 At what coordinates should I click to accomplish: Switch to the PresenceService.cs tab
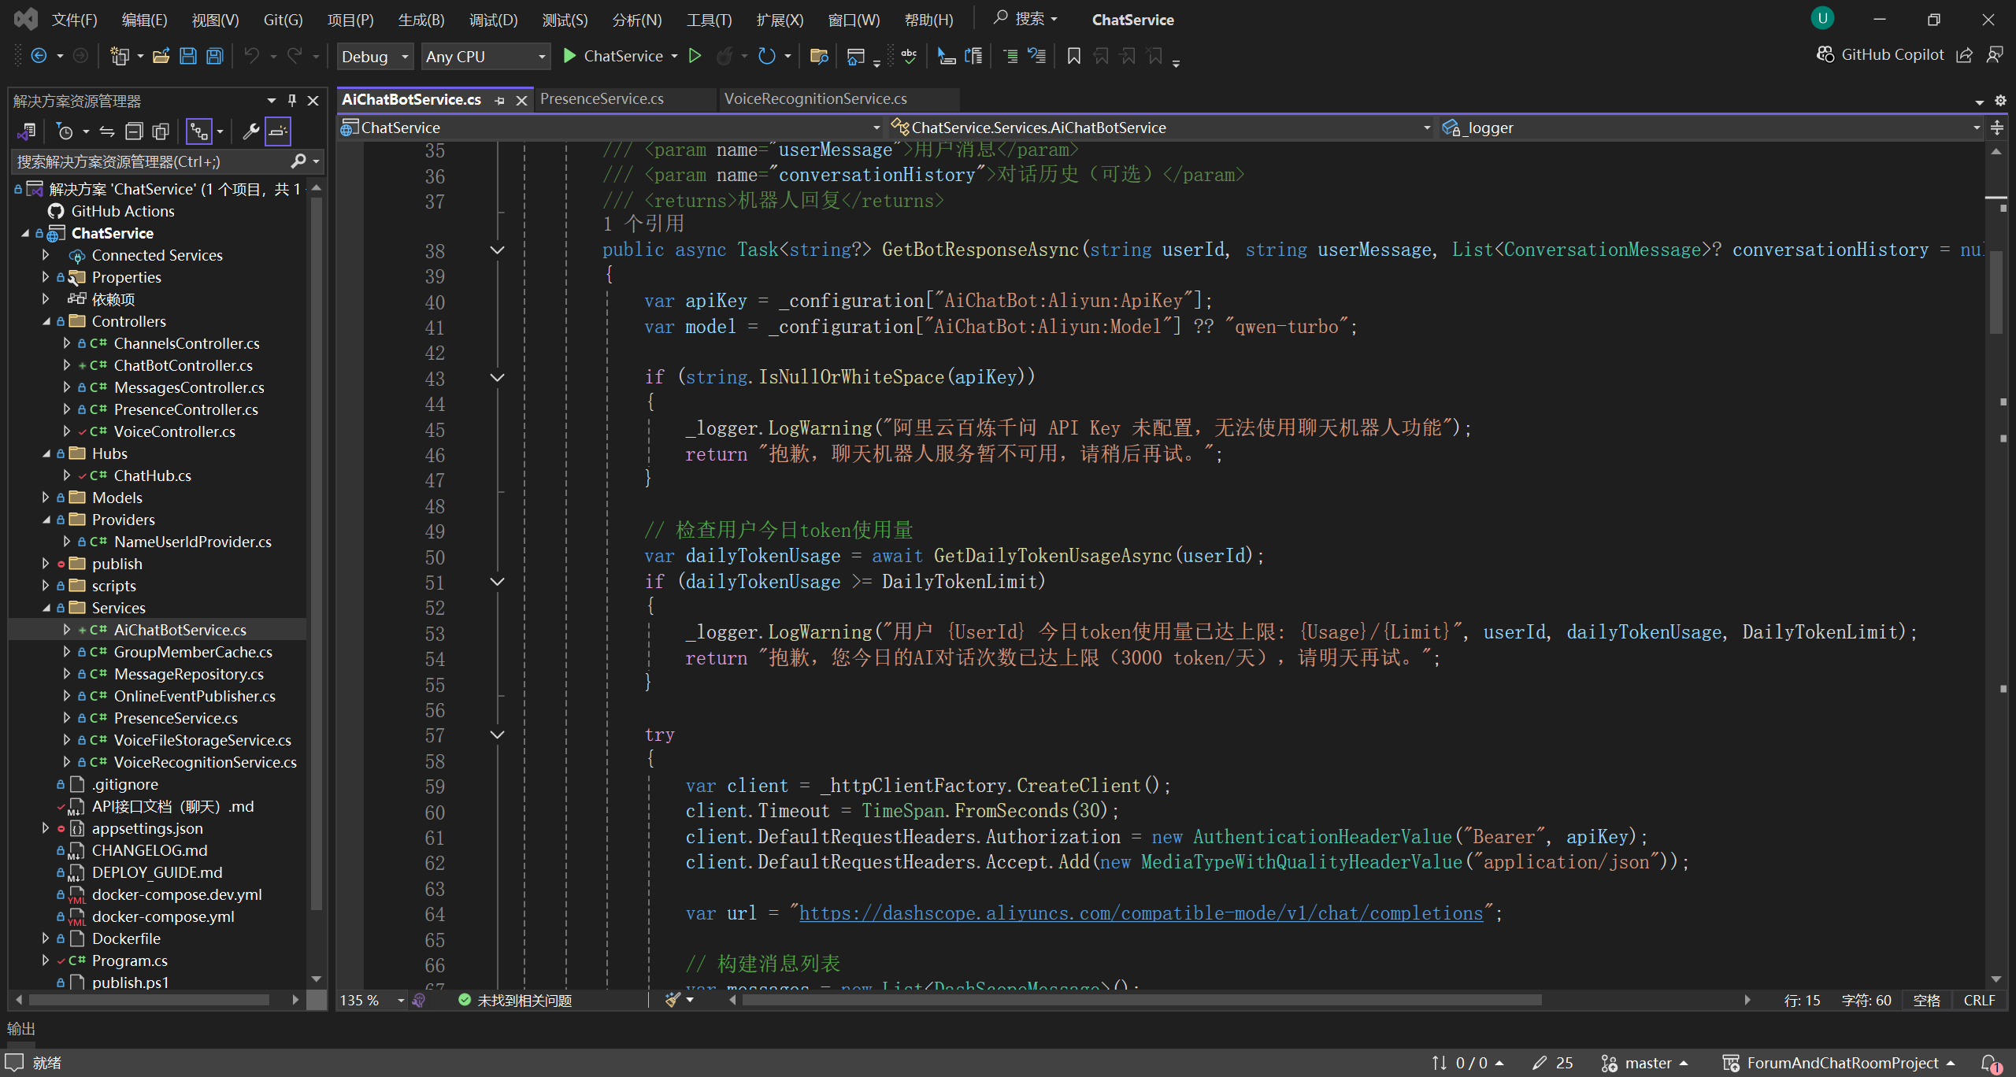pyautogui.click(x=601, y=98)
